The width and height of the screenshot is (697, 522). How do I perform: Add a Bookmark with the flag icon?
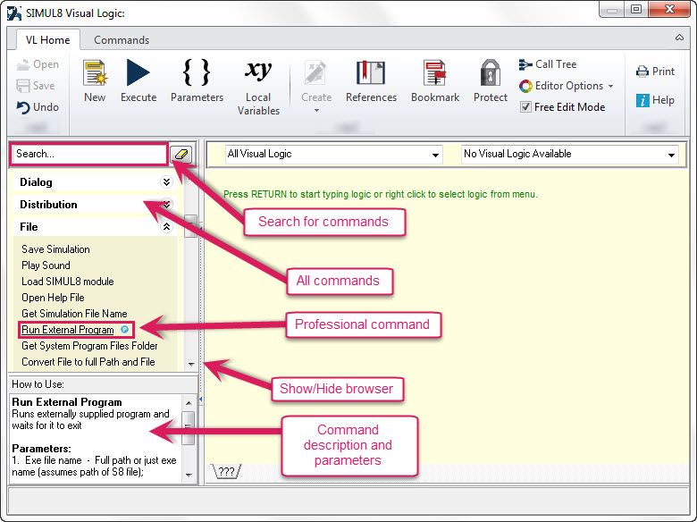coord(435,72)
